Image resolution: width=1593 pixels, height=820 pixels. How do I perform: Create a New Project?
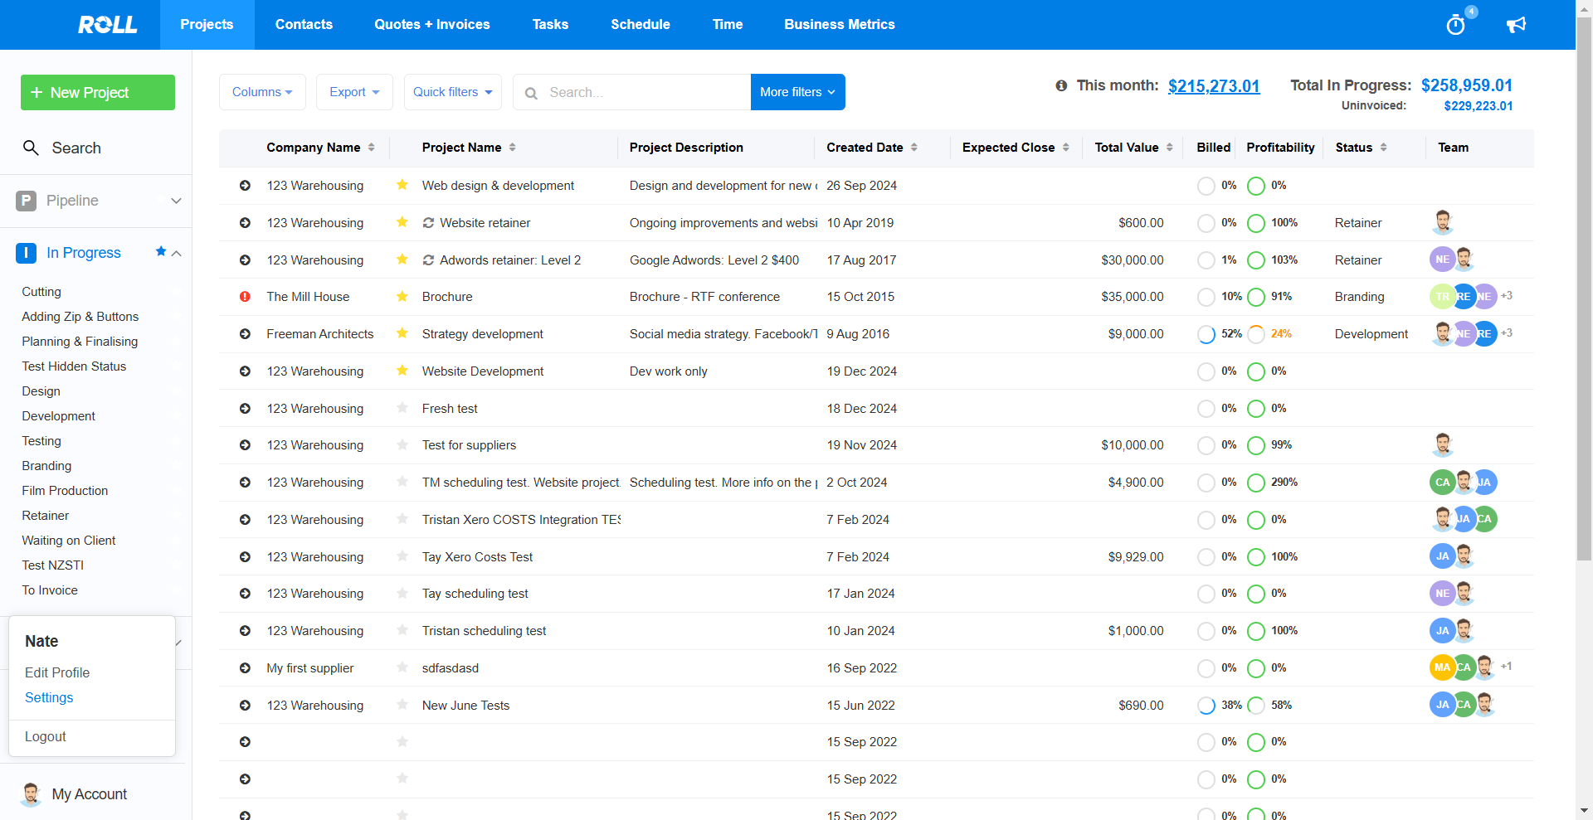(x=98, y=92)
